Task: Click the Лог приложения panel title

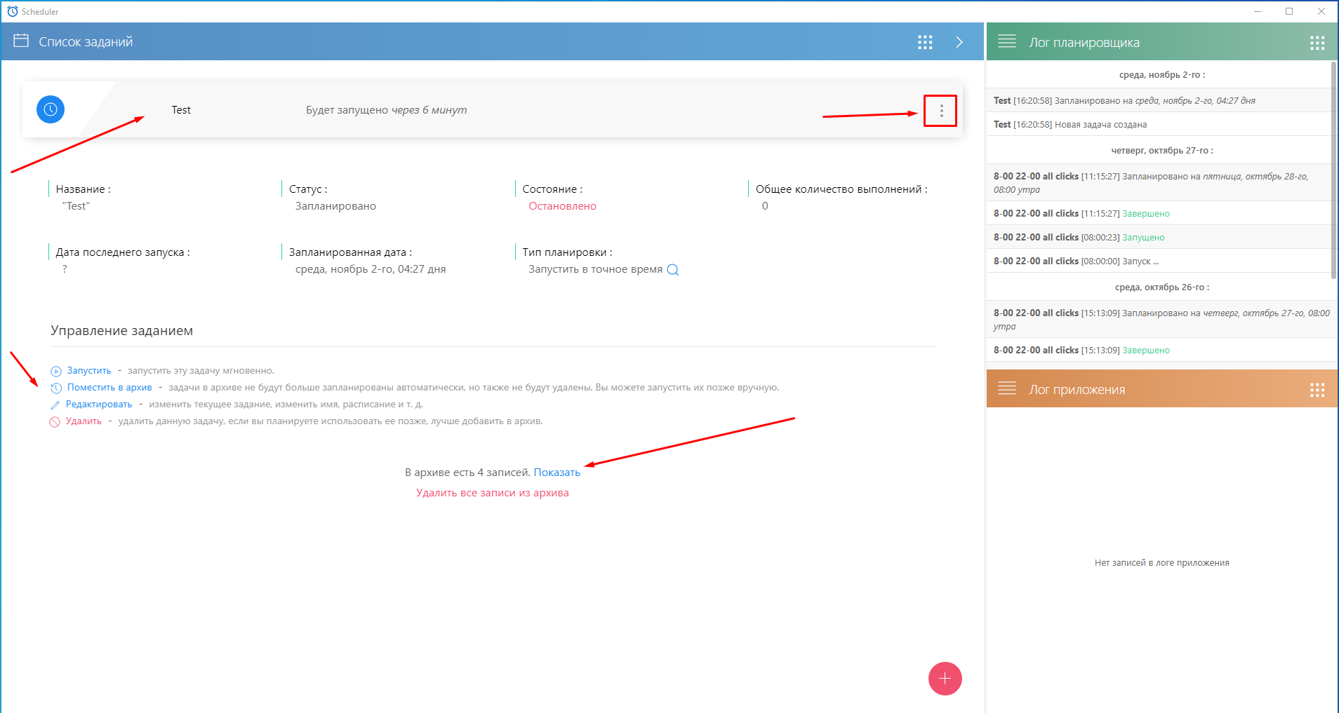Action: pyautogui.click(x=1077, y=390)
